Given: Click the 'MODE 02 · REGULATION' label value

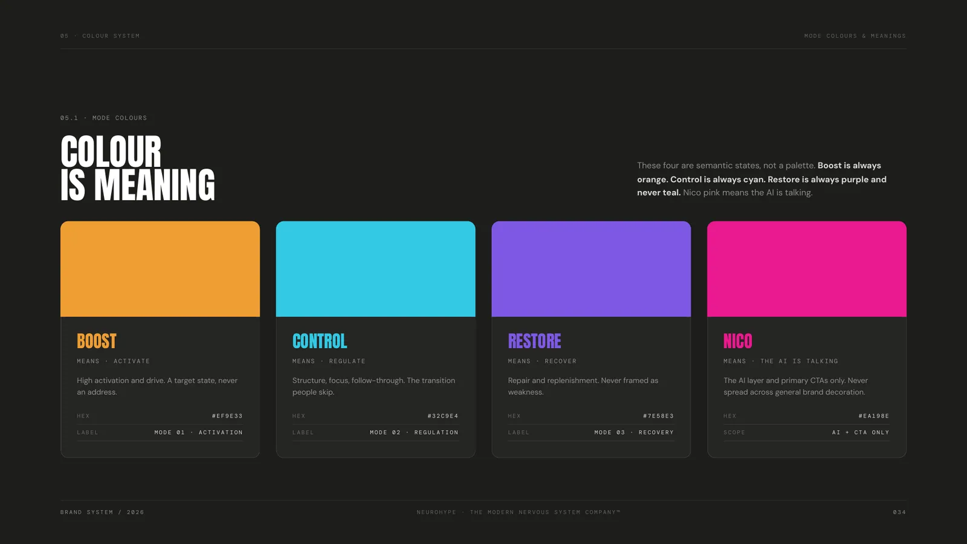Looking at the screenshot, I should click(x=414, y=432).
